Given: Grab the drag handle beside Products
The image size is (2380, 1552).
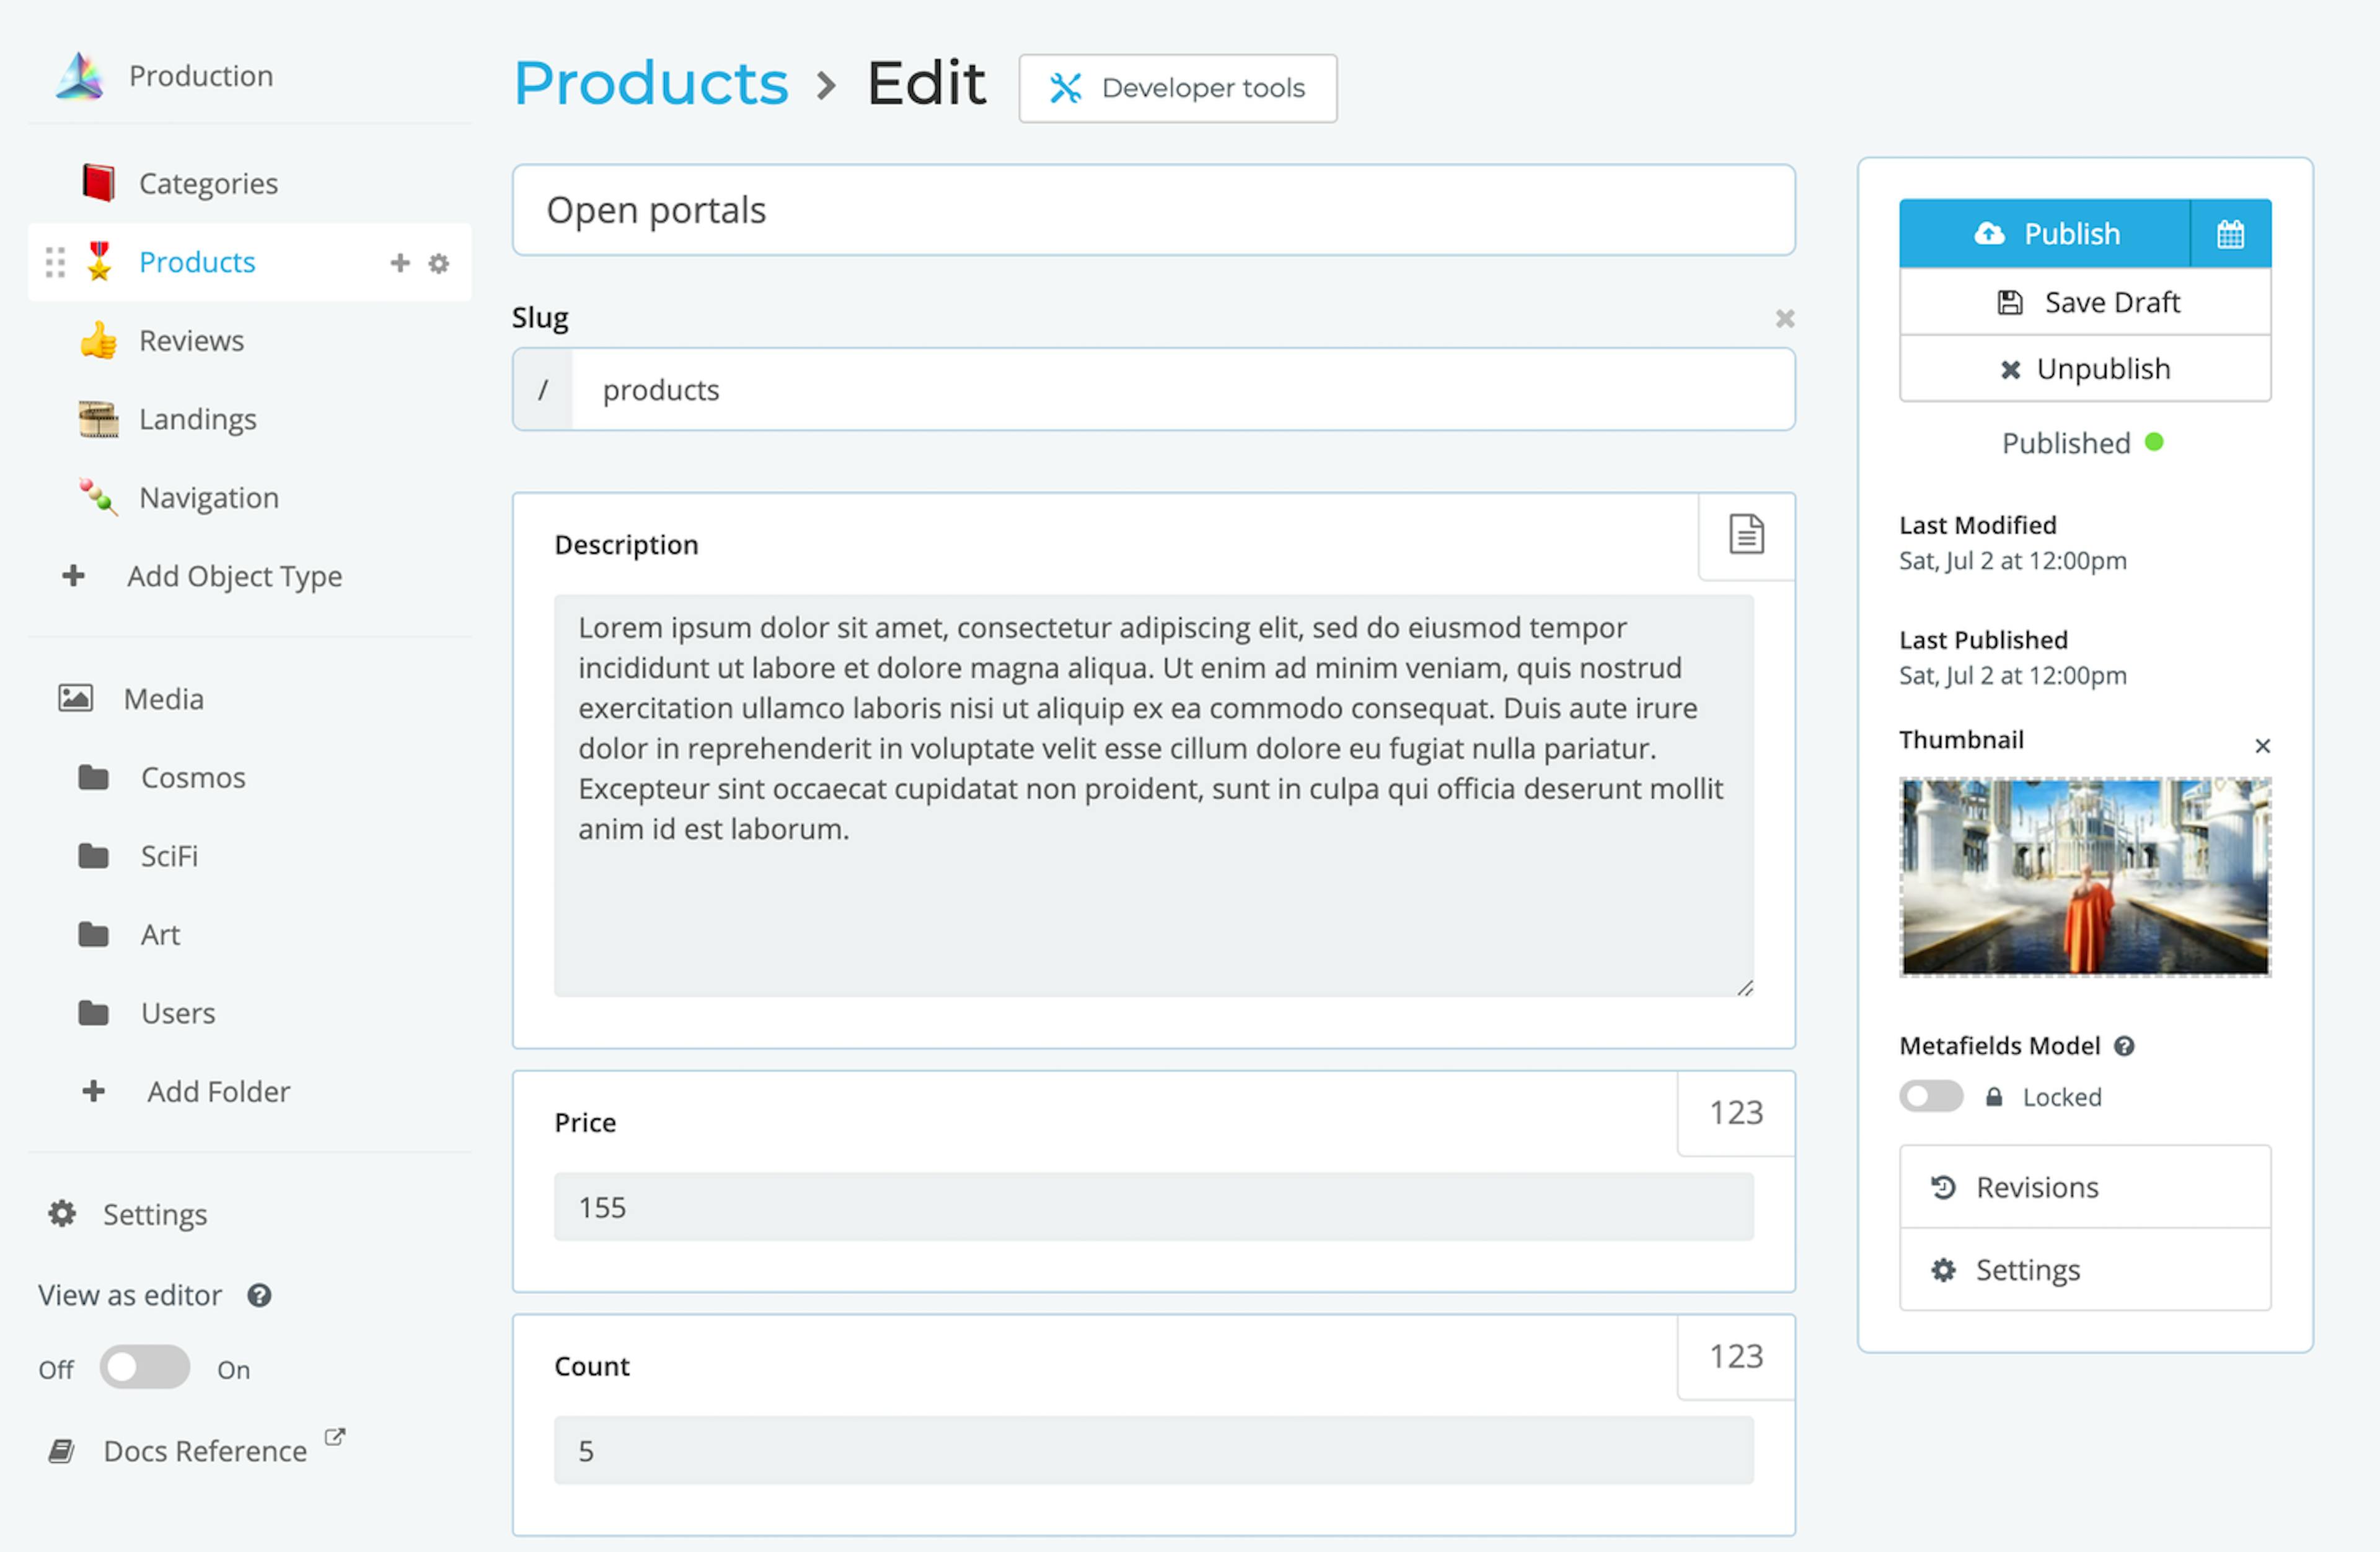Looking at the screenshot, I should tap(55, 263).
